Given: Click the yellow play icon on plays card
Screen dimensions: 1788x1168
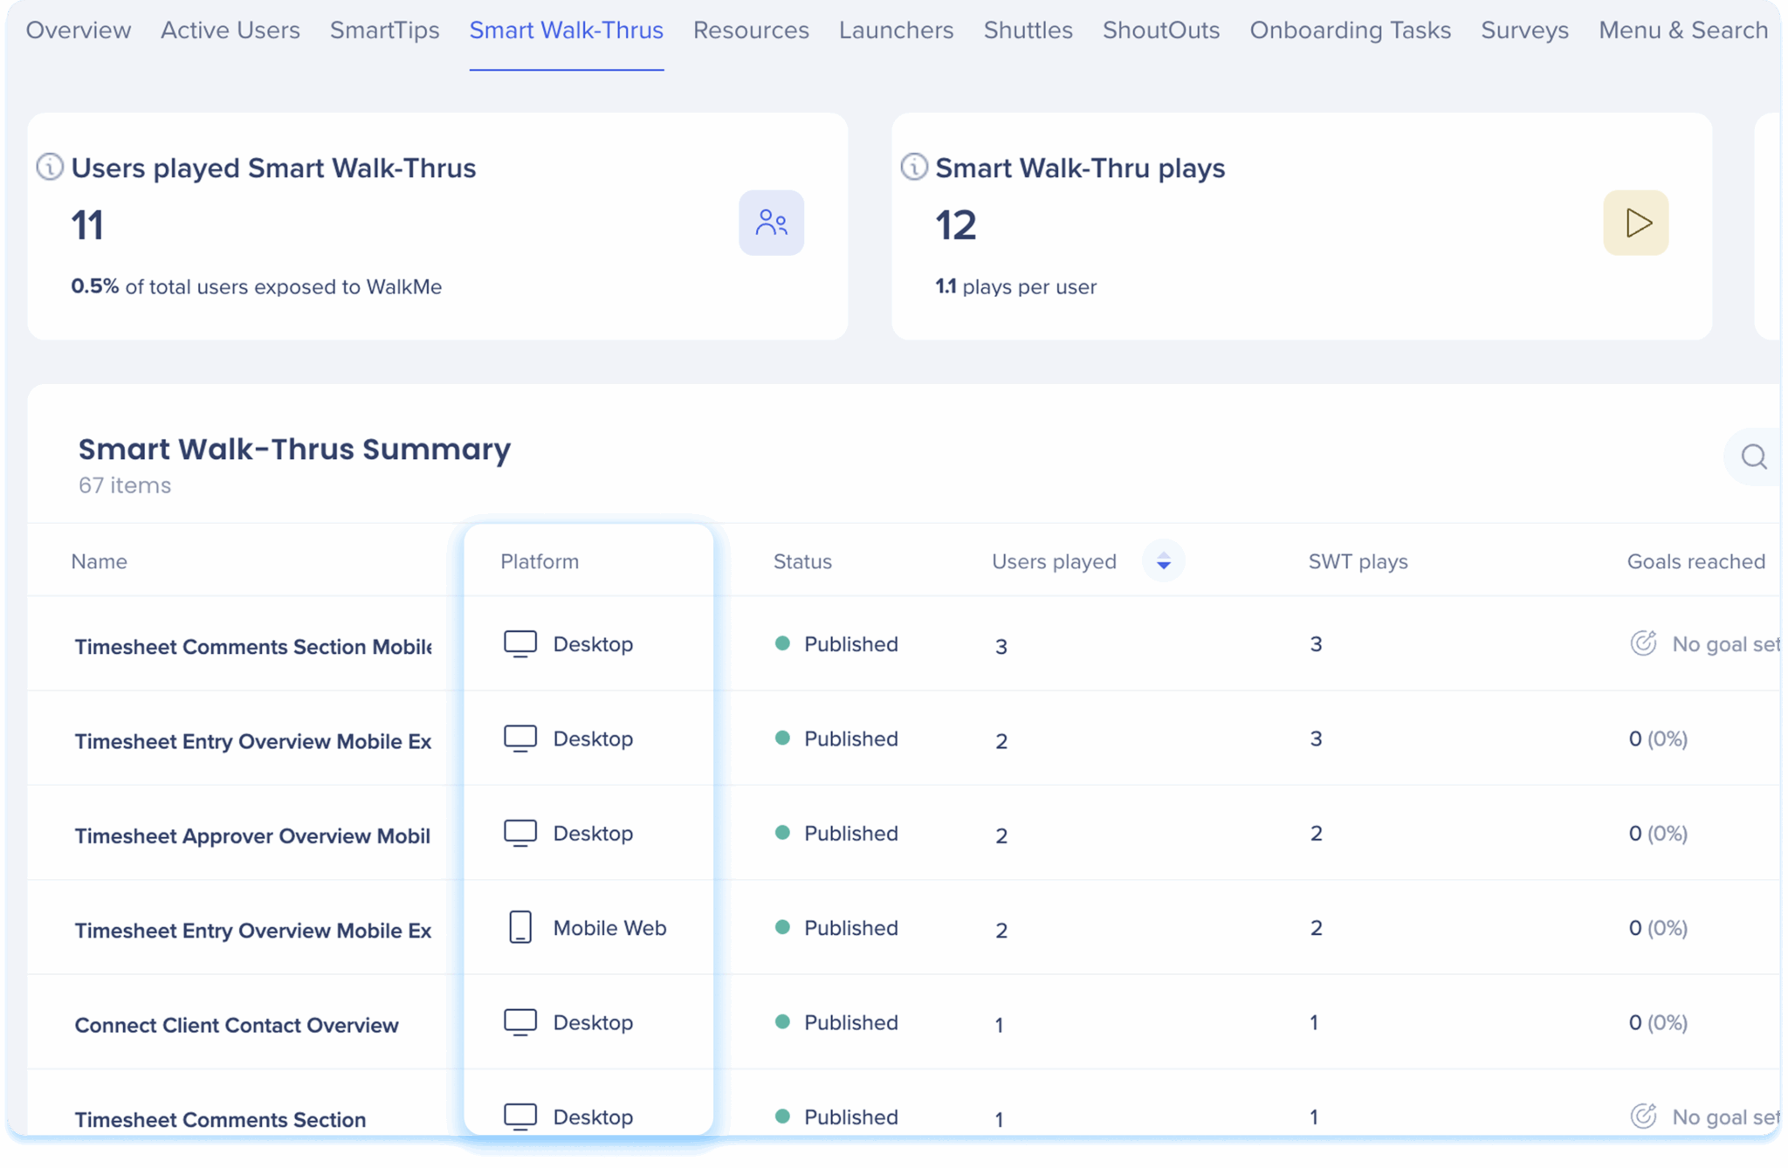Looking at the screenshot, I should point(1635,223).
